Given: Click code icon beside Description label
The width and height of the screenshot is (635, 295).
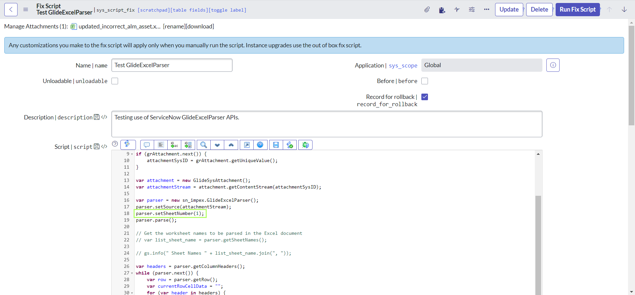Looking at the screenshot, I should (104, 117).
